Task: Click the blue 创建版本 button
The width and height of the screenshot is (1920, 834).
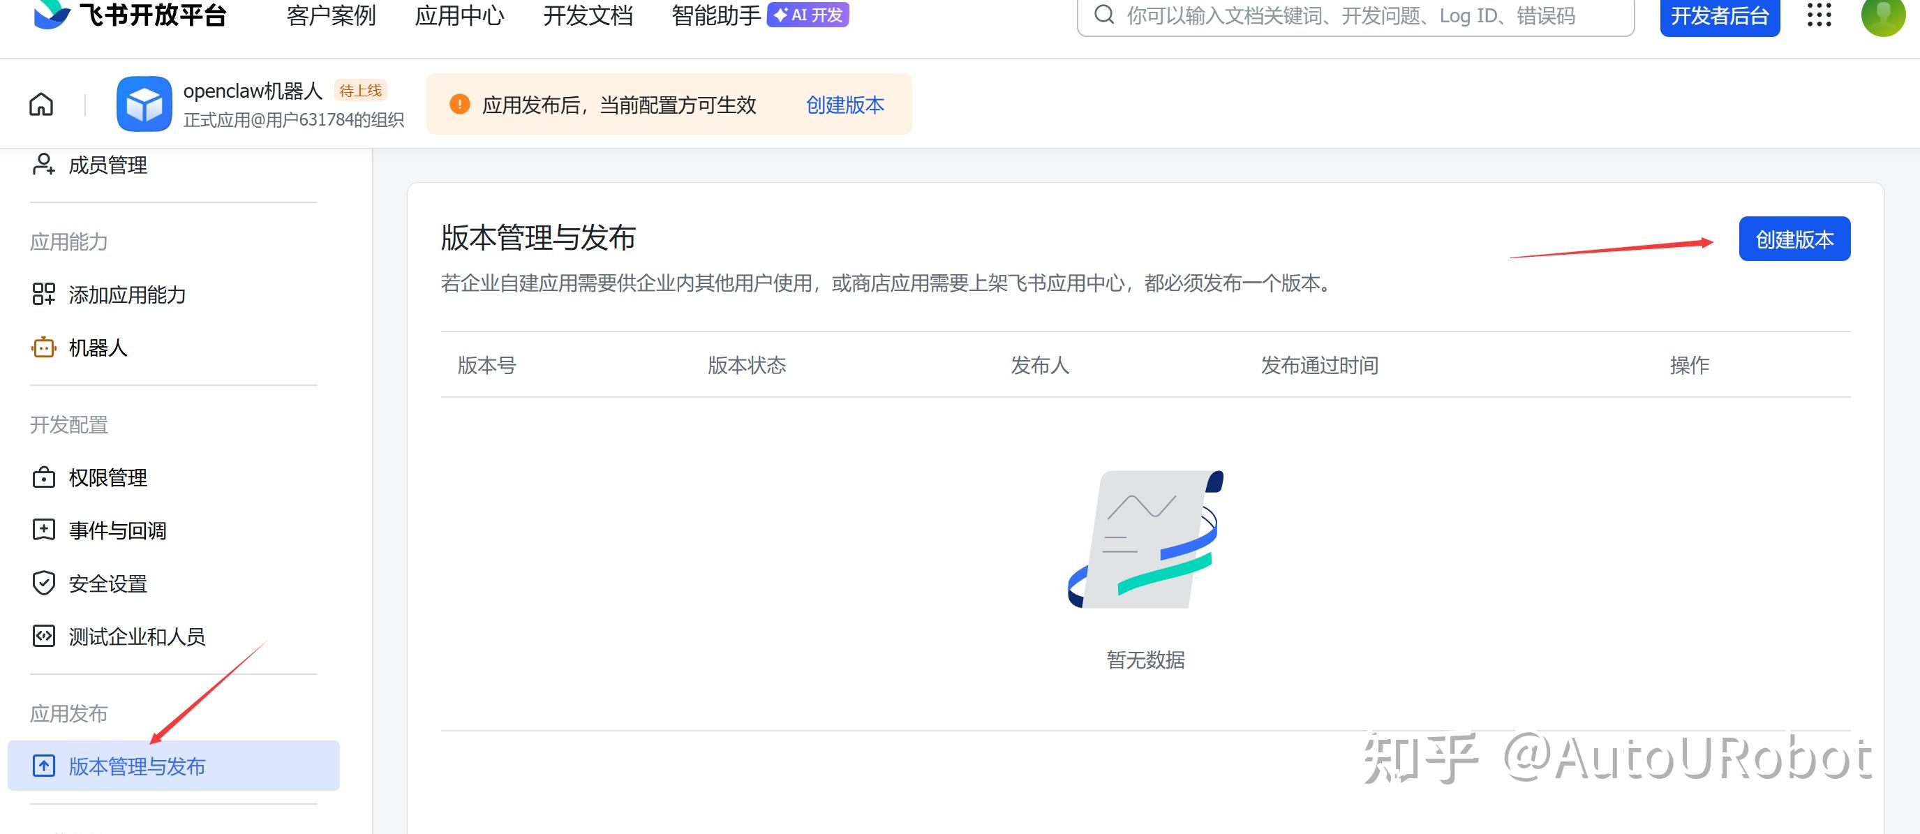Action: 1794,239
